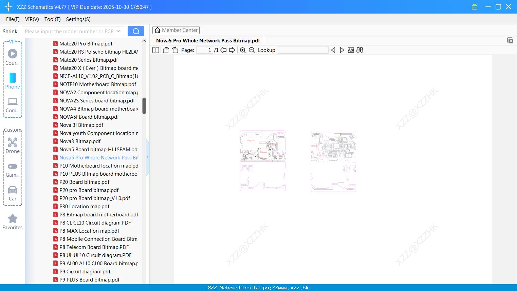The height and width of the screenshot is (291, 517).
Task: Toggle match whole word Abi icon
Action: coord(351,50)
